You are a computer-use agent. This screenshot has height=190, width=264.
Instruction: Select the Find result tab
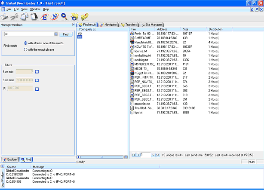click(87, 25)
